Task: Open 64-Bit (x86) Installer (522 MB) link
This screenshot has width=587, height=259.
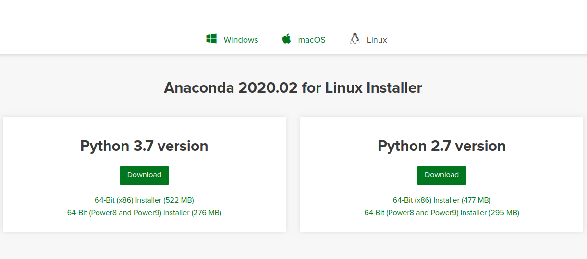Action: 144,200
